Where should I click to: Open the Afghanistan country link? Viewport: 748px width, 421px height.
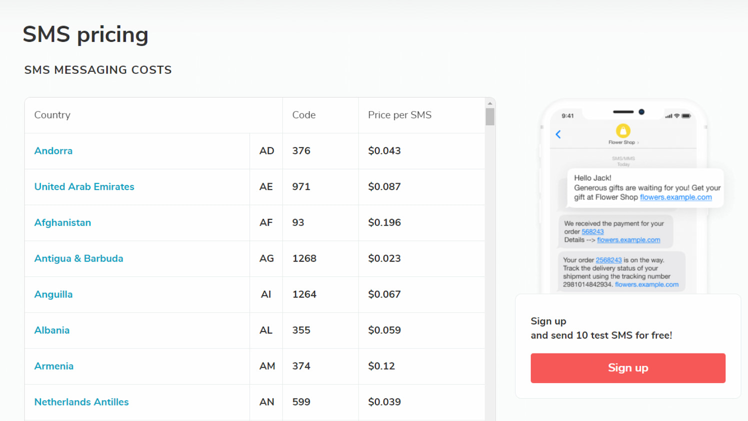tap(63, 222)
